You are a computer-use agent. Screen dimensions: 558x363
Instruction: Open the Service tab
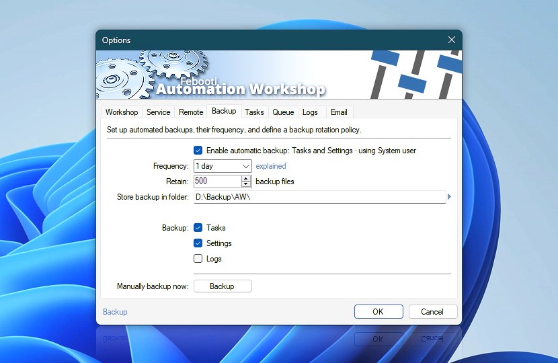coord(159,112)
